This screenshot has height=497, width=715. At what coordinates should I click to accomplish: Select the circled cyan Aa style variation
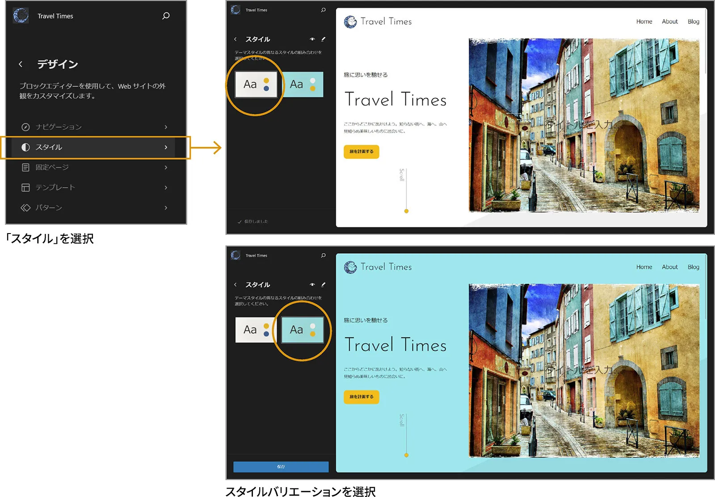(x=303, y=330)
